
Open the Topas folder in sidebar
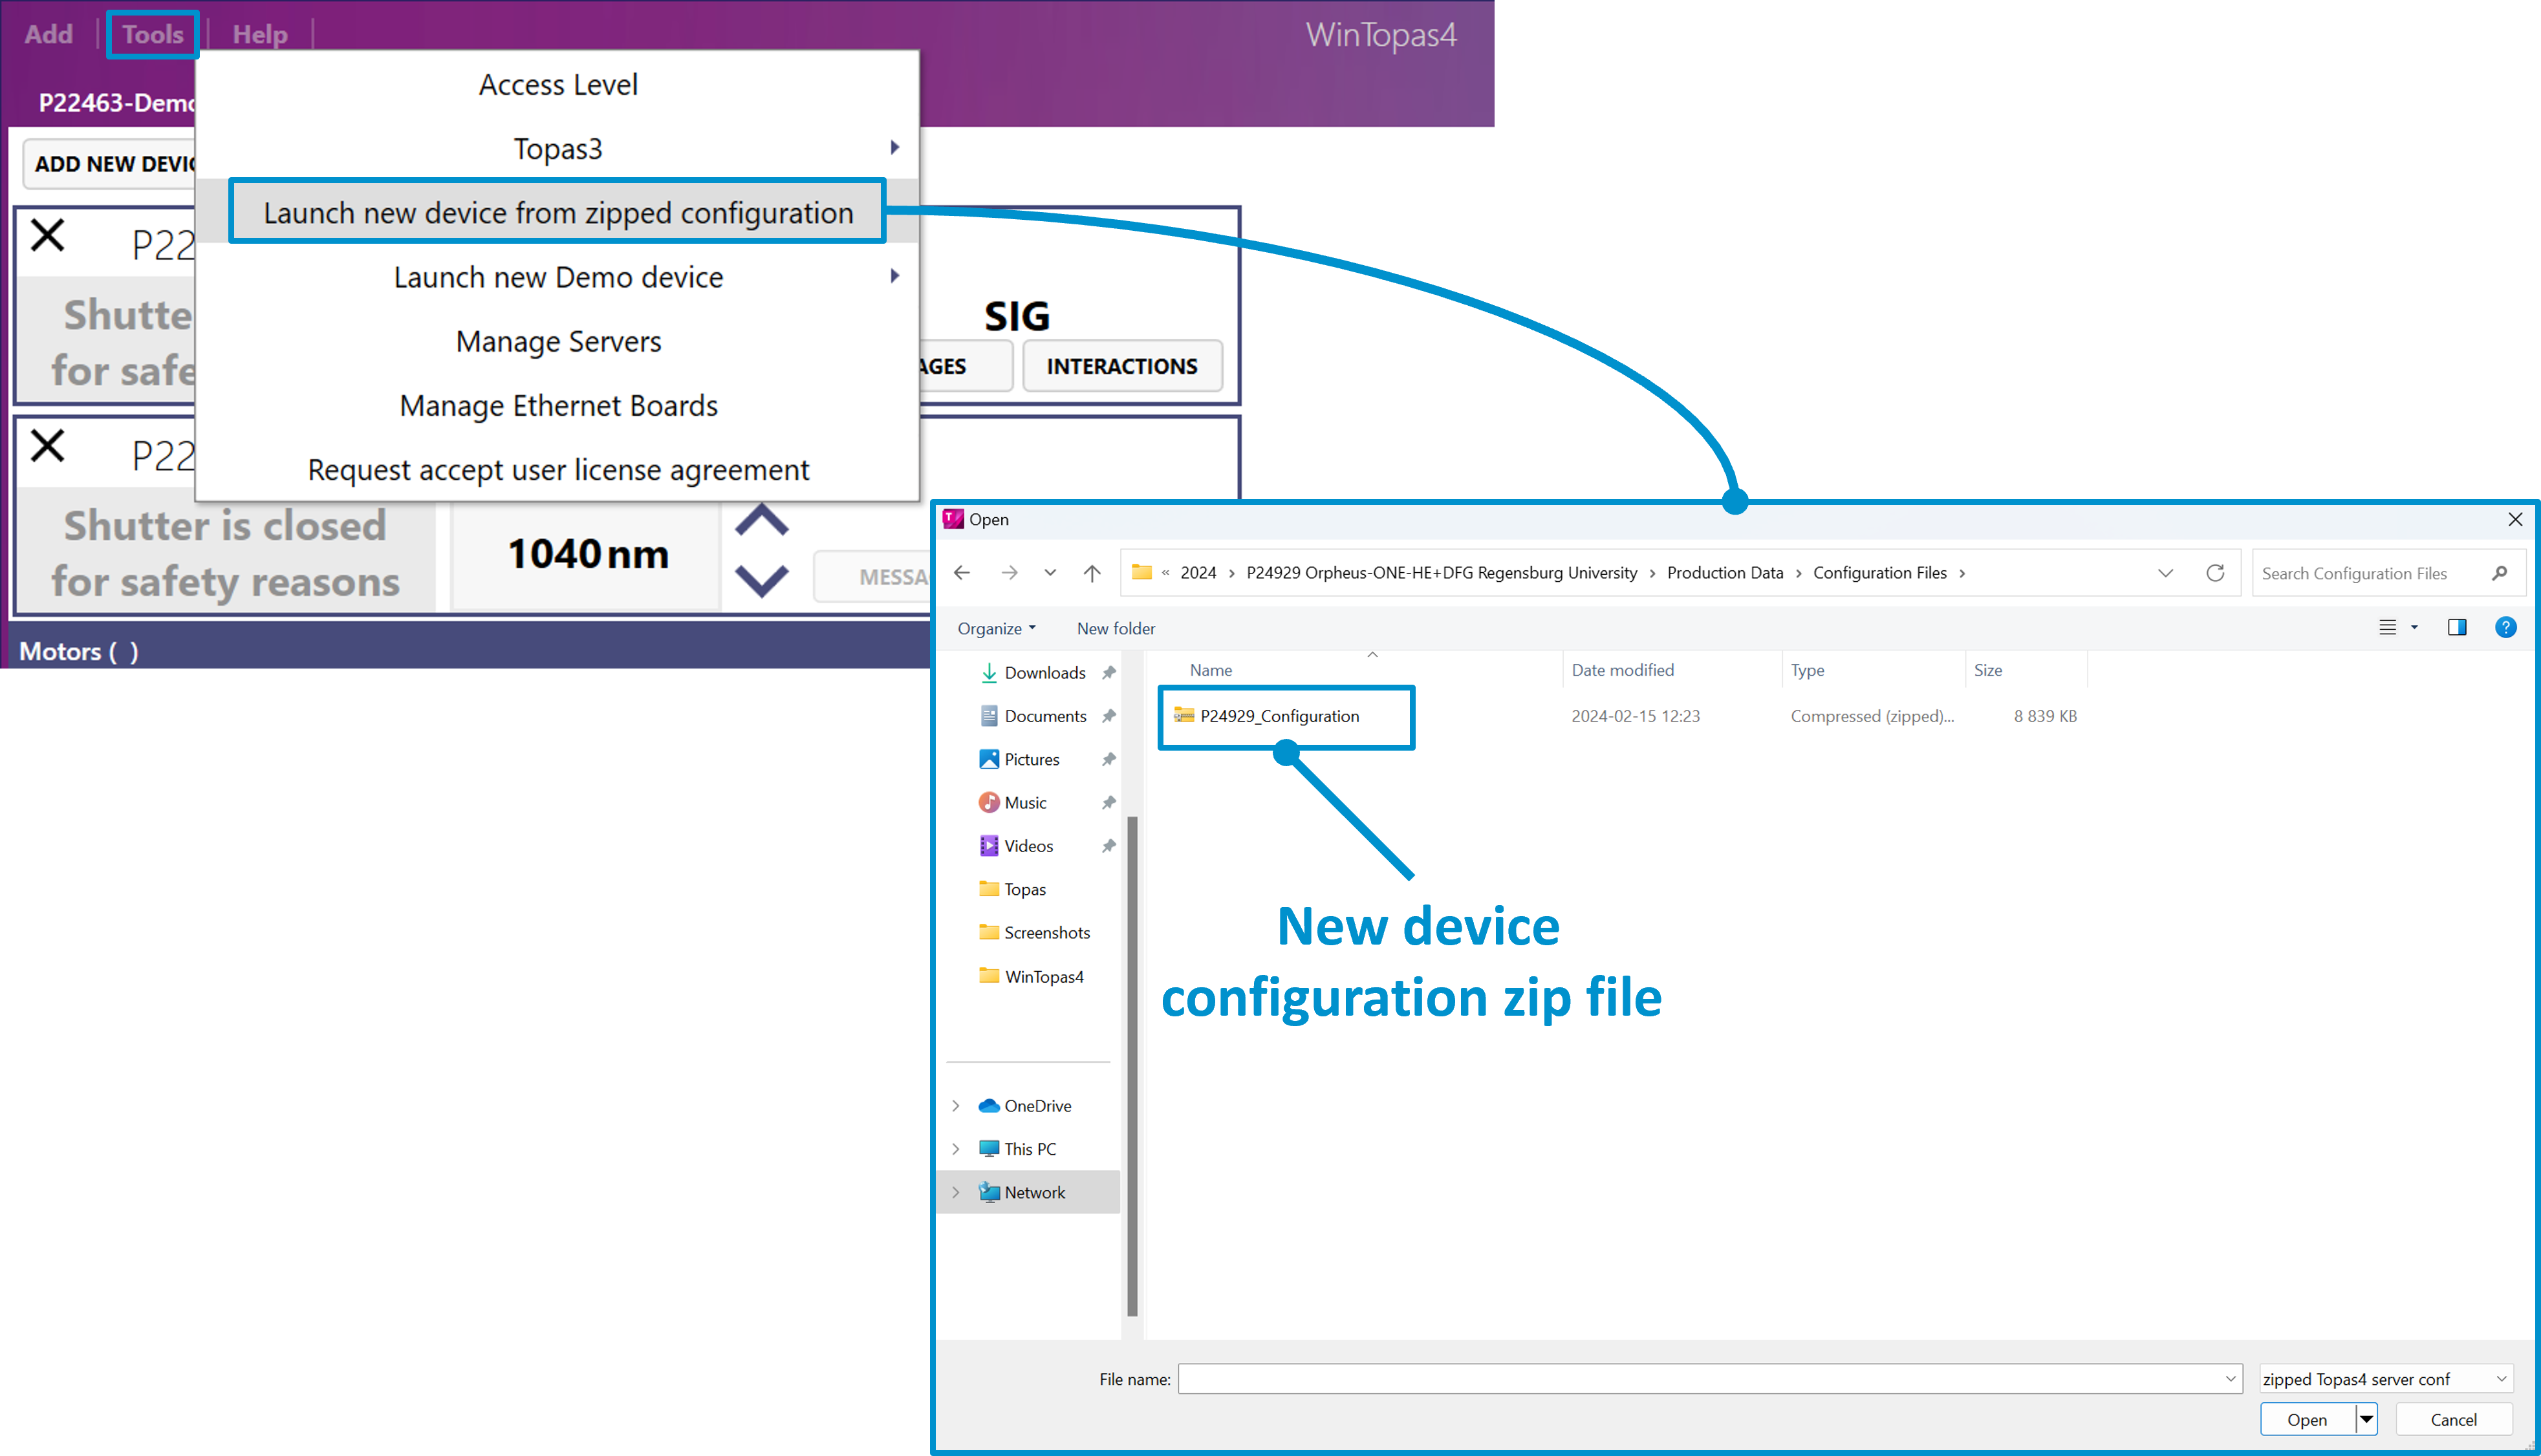pyautogui.click(x=1024, y=889)
